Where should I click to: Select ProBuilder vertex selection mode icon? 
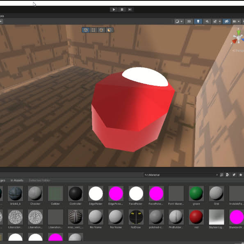point(93,30)
